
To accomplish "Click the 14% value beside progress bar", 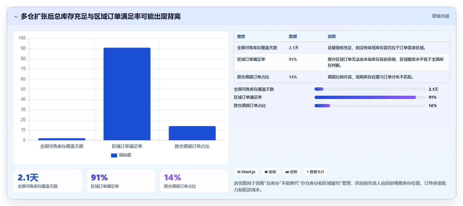I will [x=433, y=106].
